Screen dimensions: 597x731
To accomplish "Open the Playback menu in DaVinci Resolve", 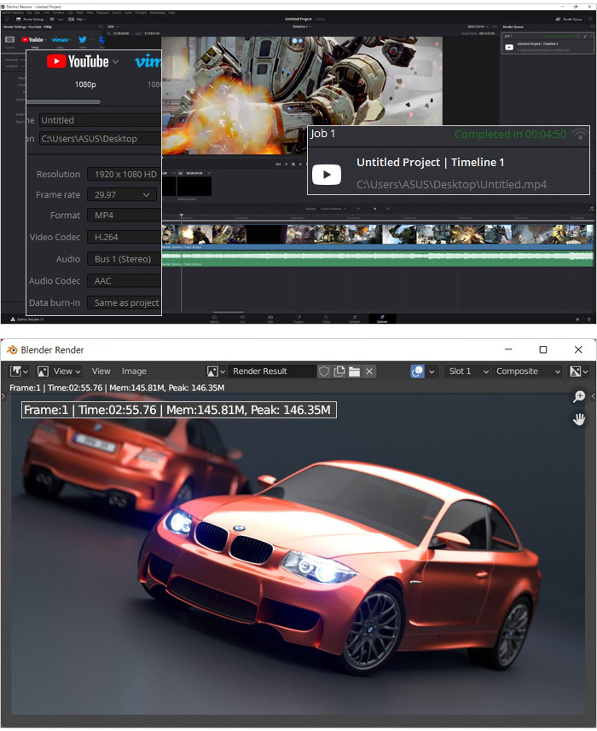I will 102,13.
